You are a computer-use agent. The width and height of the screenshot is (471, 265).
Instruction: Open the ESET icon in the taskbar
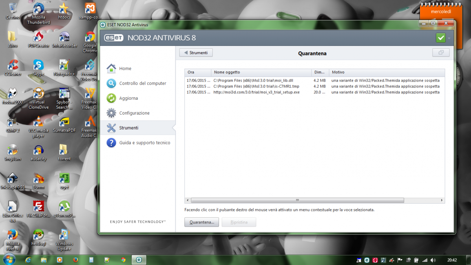click(x=139, y=260)
